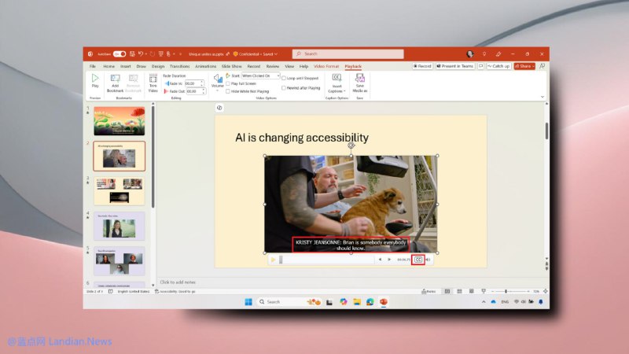Click the video volume speaker icon
Image resolution: width=629 pixels, height=354 pixels.
tap(428, 260)
